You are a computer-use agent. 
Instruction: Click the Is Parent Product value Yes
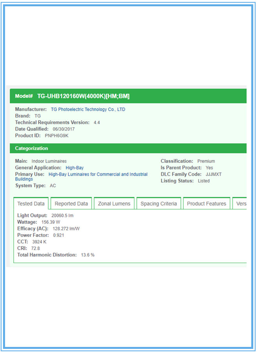pos(210,168)
